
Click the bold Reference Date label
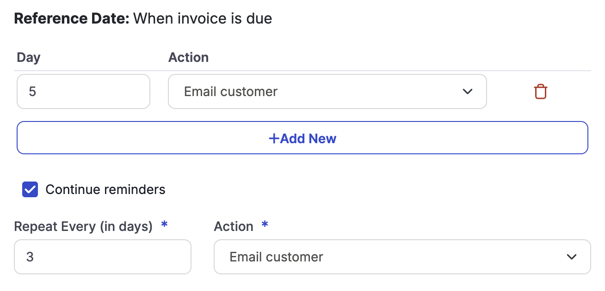click(x=72, y=18)
